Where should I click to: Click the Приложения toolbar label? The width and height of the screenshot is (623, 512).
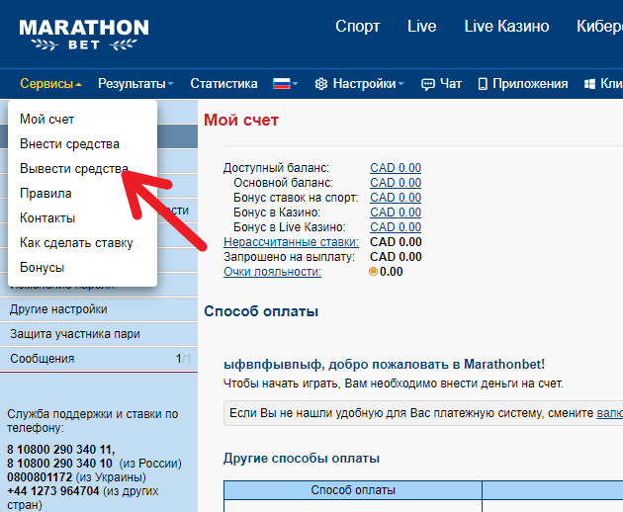(x=530, y=83)
